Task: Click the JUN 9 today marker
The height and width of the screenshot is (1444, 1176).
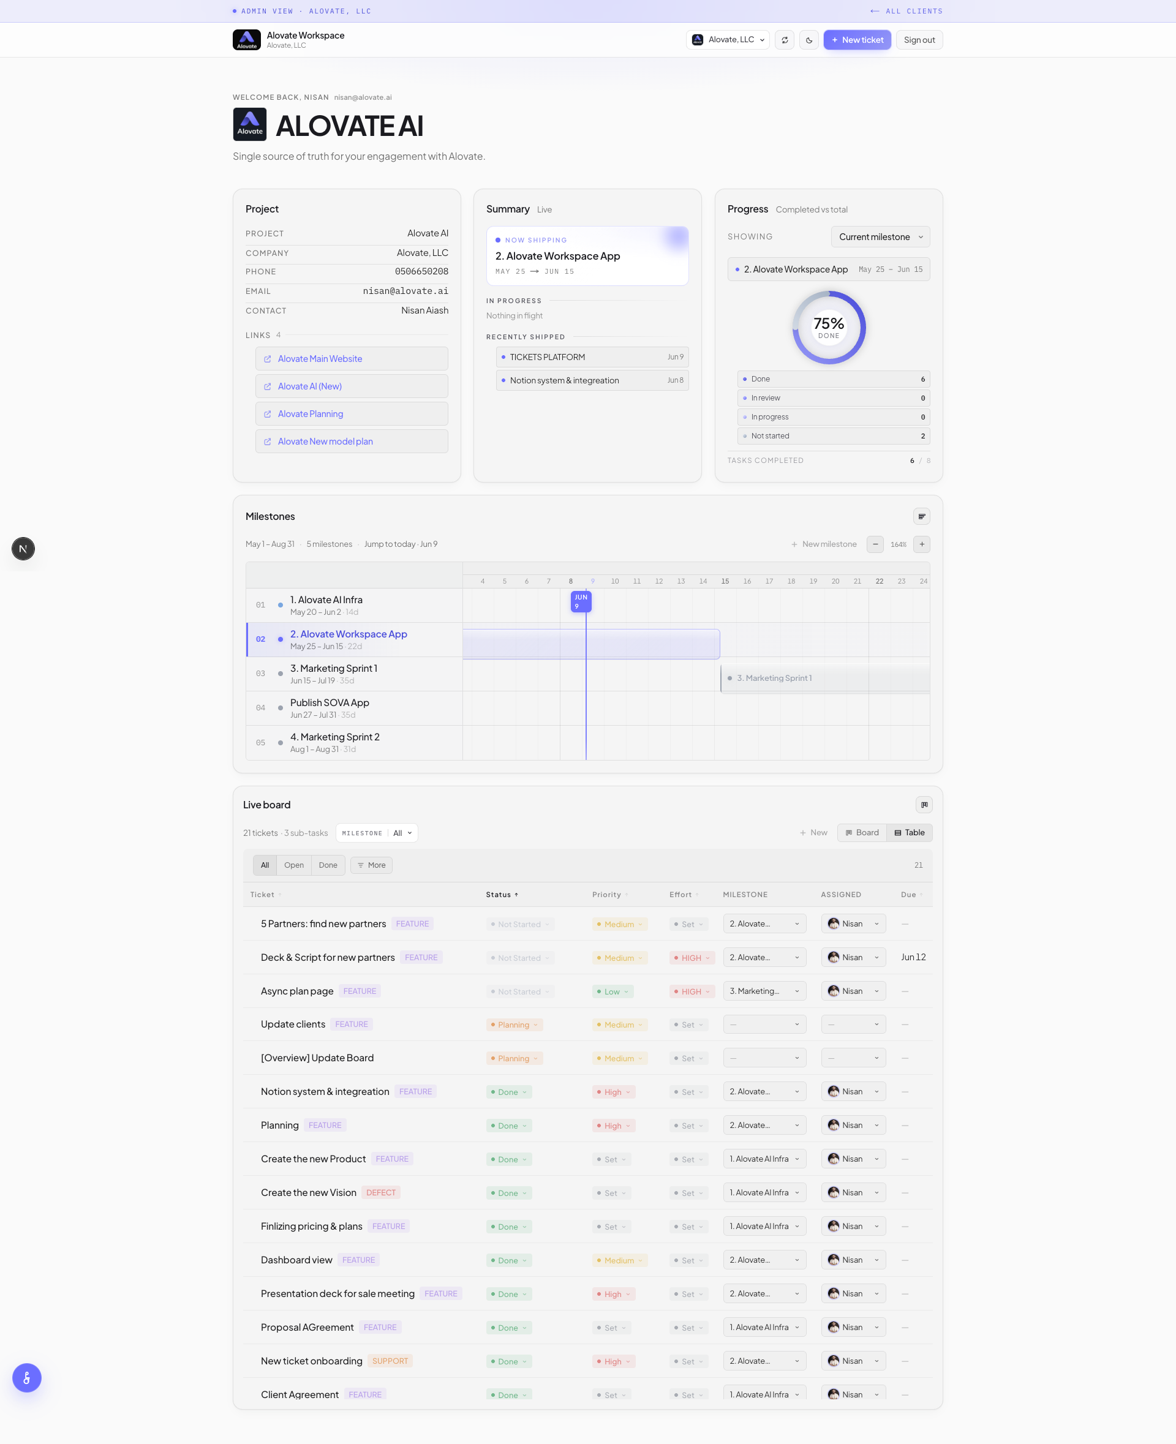Action: click(581, 601)
